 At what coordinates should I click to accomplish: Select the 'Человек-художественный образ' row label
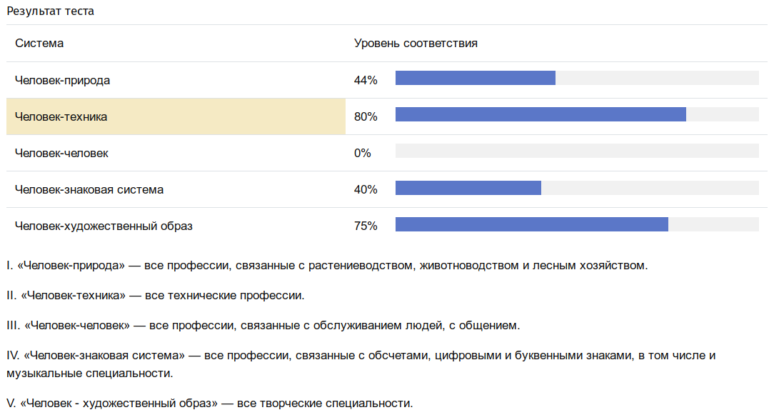coord(104,226)
